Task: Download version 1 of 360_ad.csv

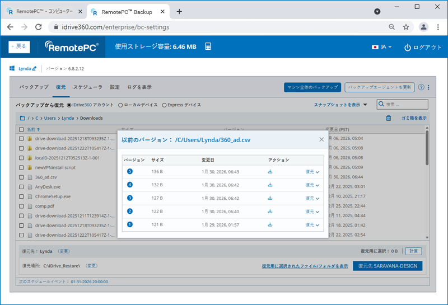Action: 270,225
